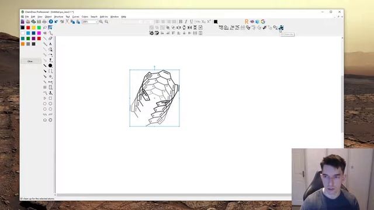Image resolution: width=374 pixels, height=210 pixels.
Task: Click the Zoom Out magnifier
Action: click(106, 22)
